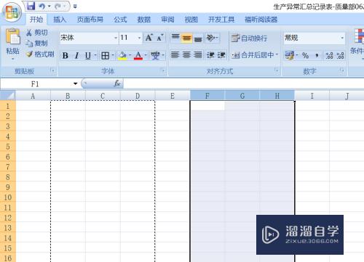
Task: Align text to the left
Action: click(175, 55)
